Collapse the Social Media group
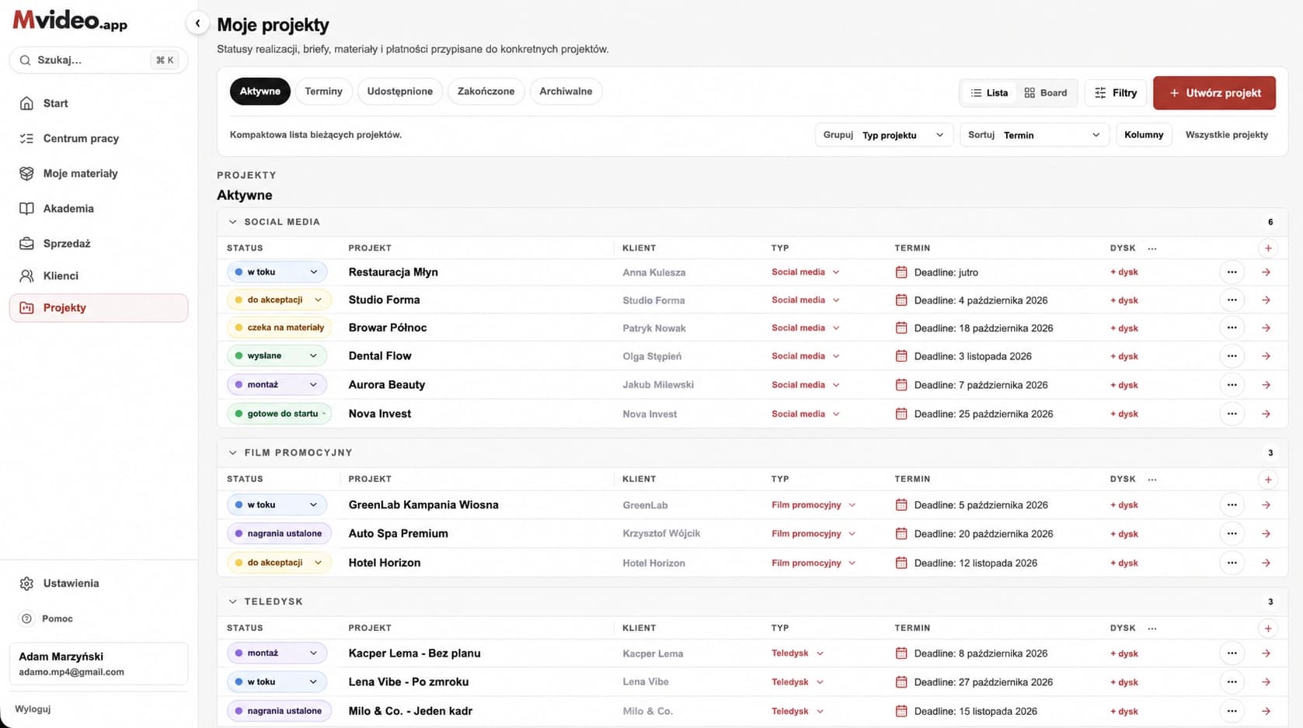Screen dimensions: 1303x728 (x=232, y=222)
